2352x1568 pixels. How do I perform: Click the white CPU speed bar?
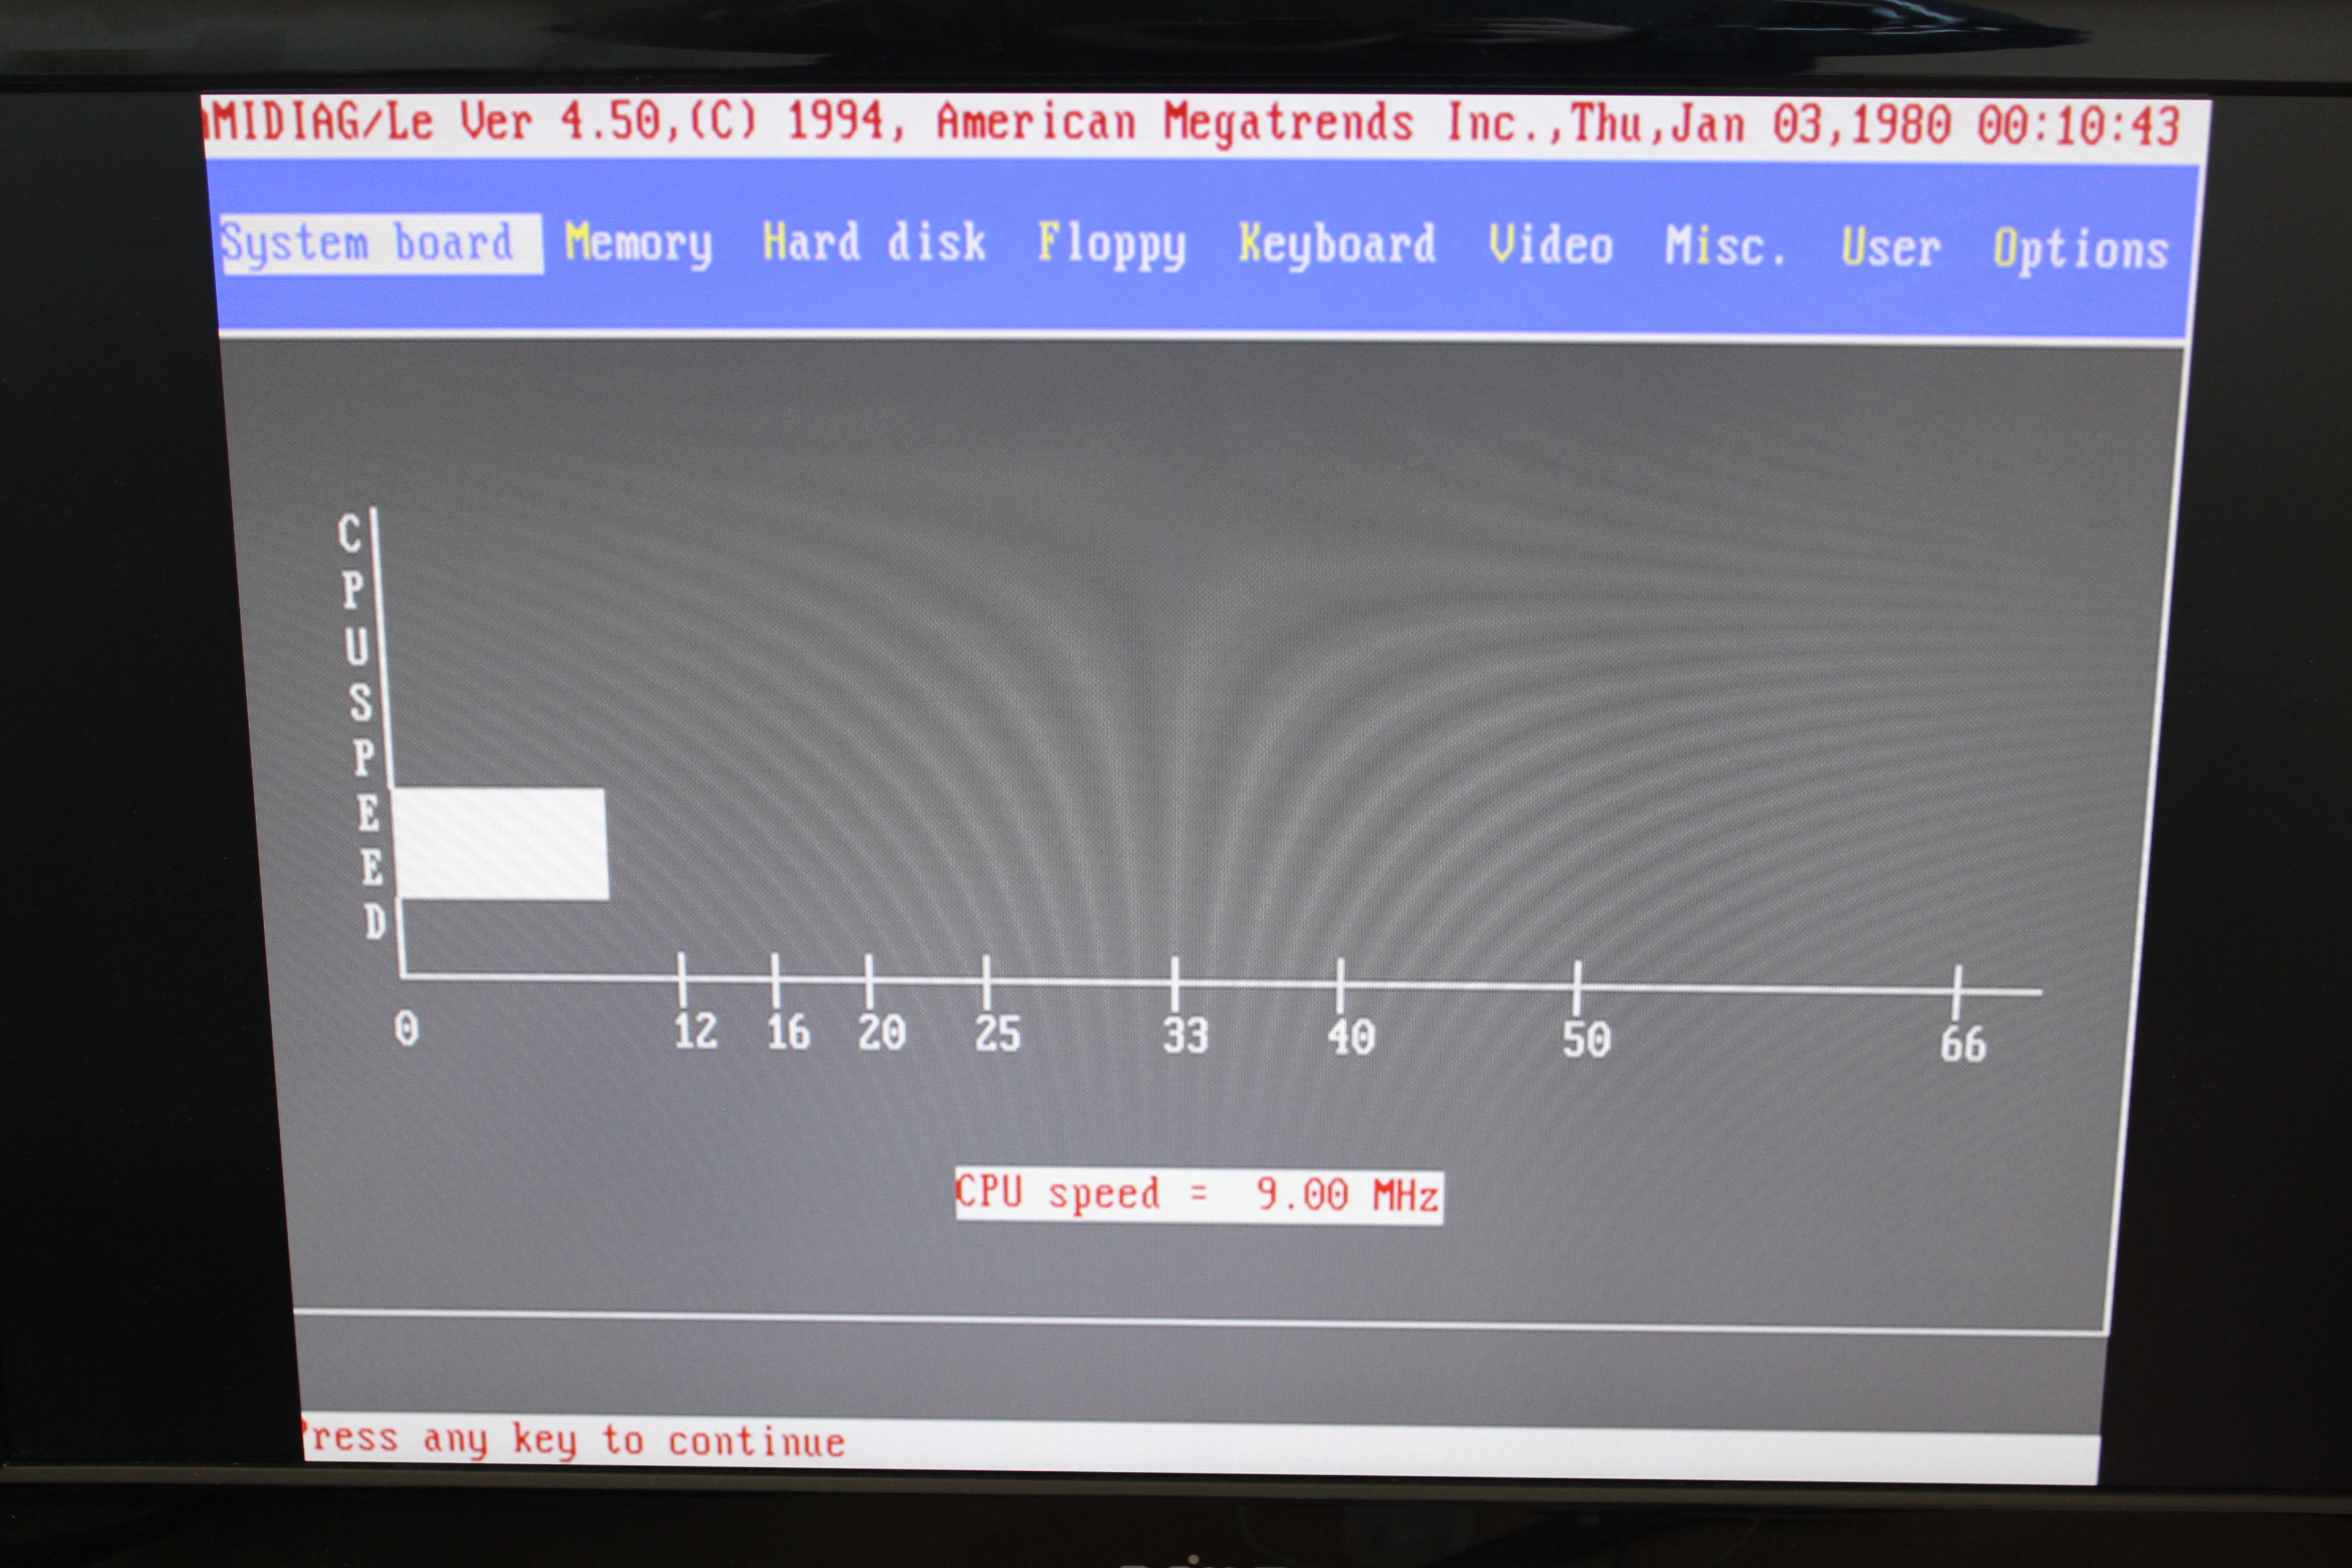pyautogui.click(x=501, y=843)
